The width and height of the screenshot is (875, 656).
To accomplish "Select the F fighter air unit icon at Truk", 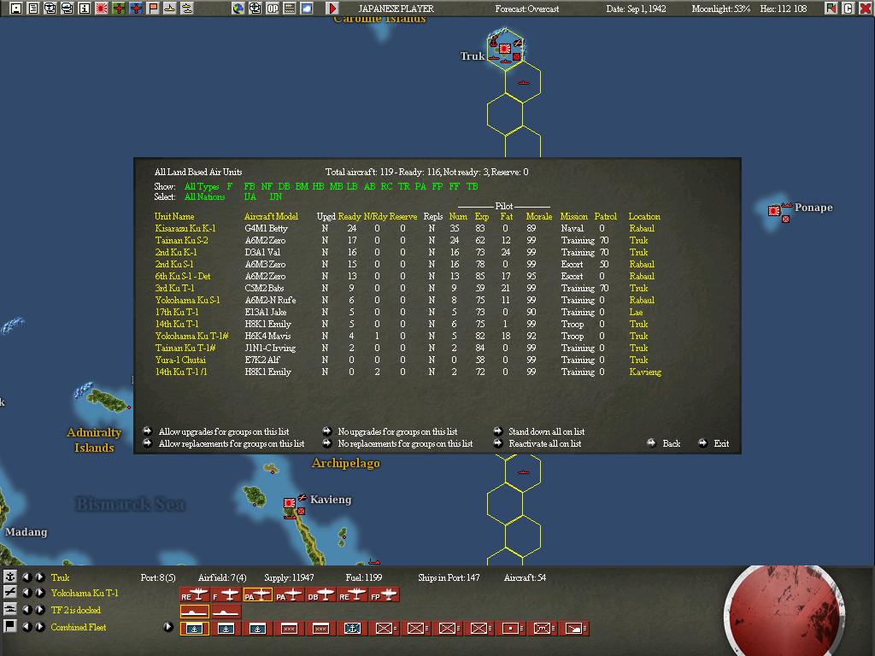I will 226,595.
